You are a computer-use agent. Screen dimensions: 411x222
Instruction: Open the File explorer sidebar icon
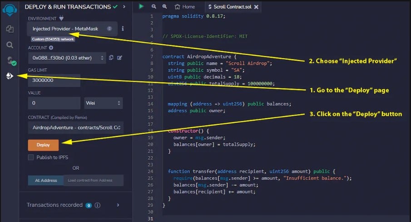point(10,29)
